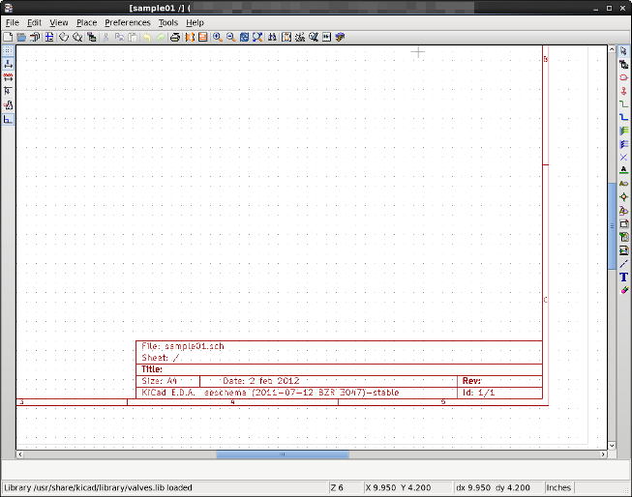632x497 pixels.
Task: Open the File menu
Action: tap(13, 22)
